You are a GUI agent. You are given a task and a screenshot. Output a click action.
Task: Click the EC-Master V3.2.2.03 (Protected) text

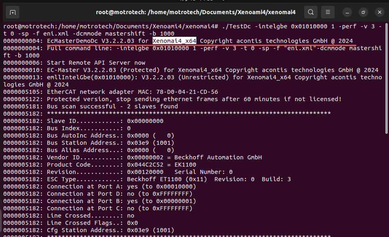click(103, 70)
